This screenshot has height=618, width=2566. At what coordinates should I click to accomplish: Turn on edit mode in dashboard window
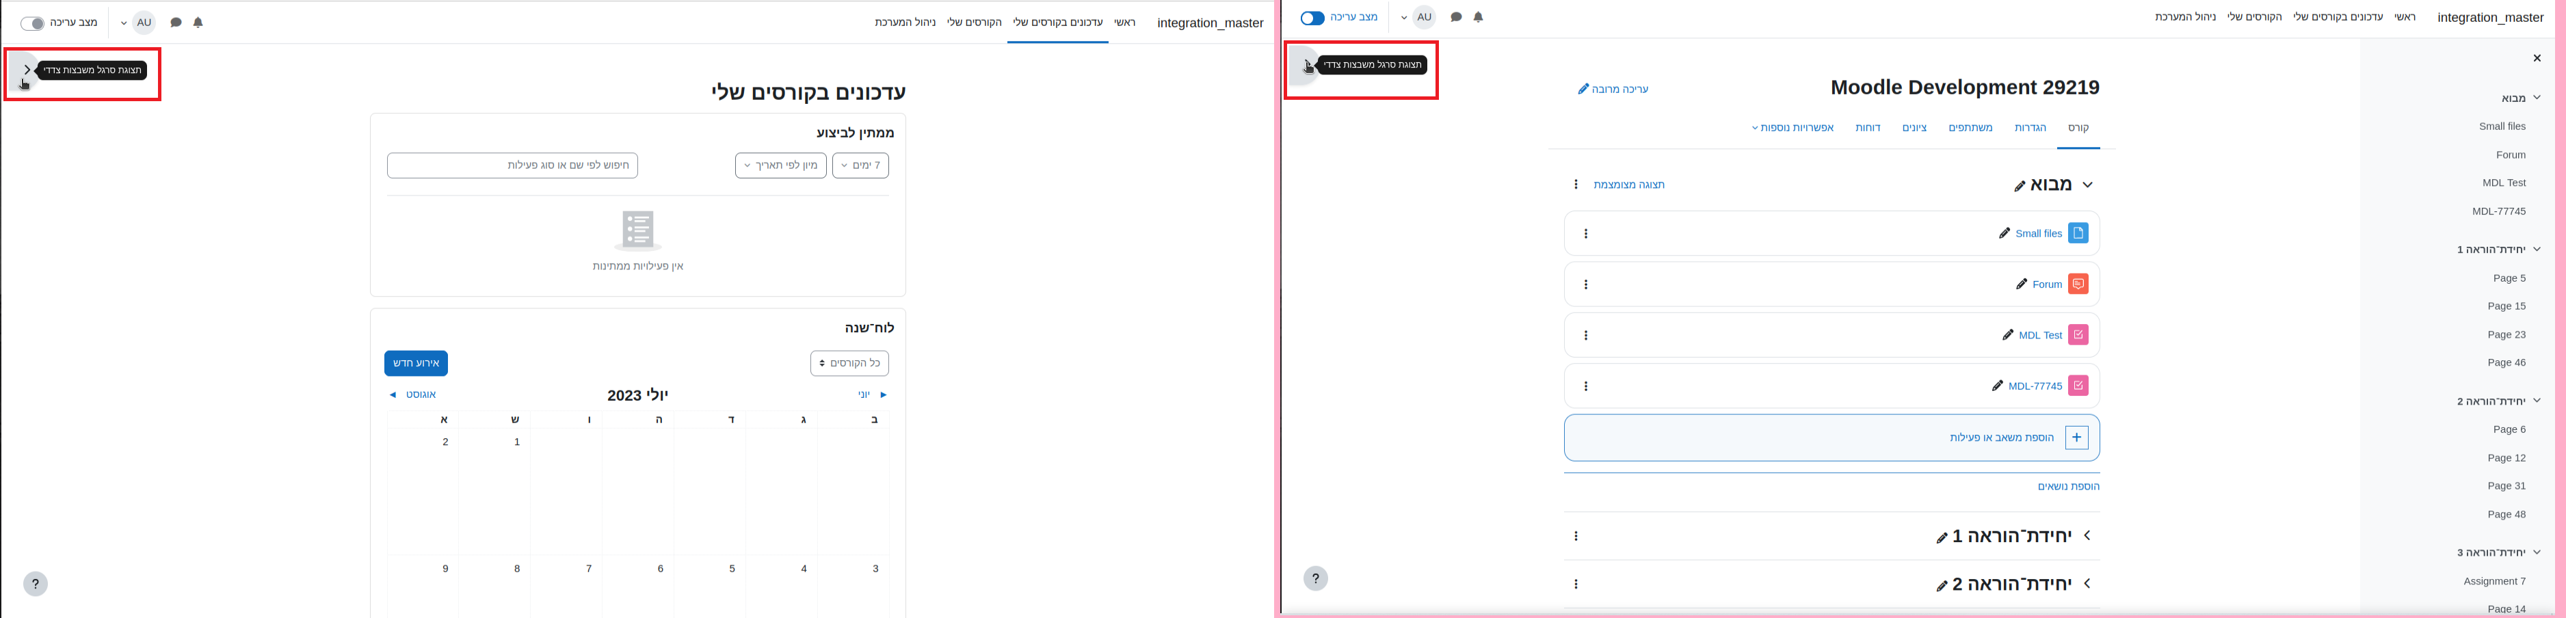(x=33, y=23)
